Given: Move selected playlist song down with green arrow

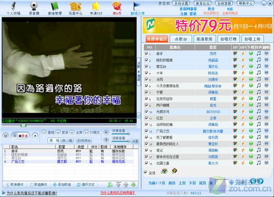Looking at the screenshot, I should [x=134, y=184].
